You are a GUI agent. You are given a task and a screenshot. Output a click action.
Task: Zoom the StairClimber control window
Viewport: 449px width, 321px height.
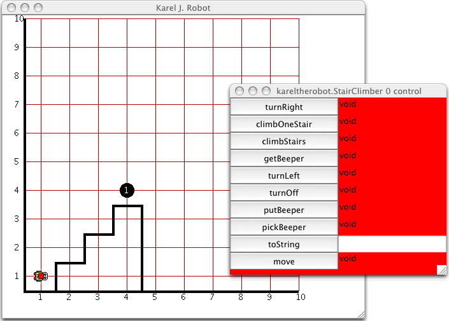click(x=266, y=91)
